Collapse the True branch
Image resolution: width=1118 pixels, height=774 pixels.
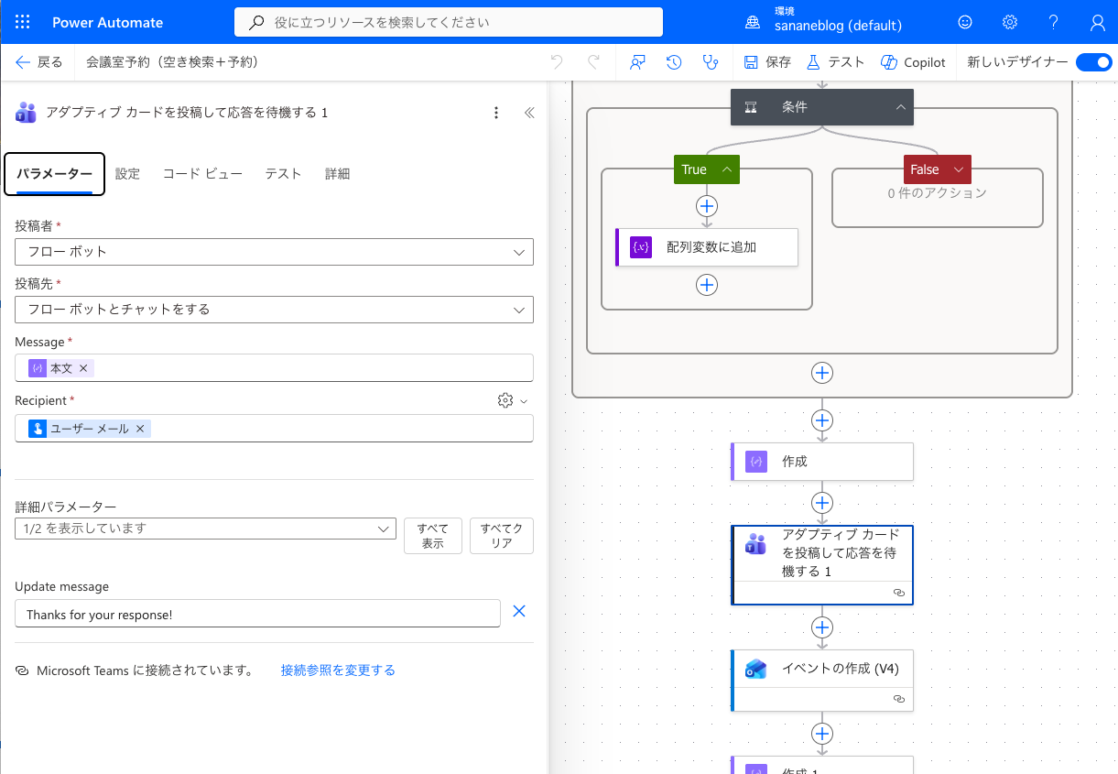[727, 169]
